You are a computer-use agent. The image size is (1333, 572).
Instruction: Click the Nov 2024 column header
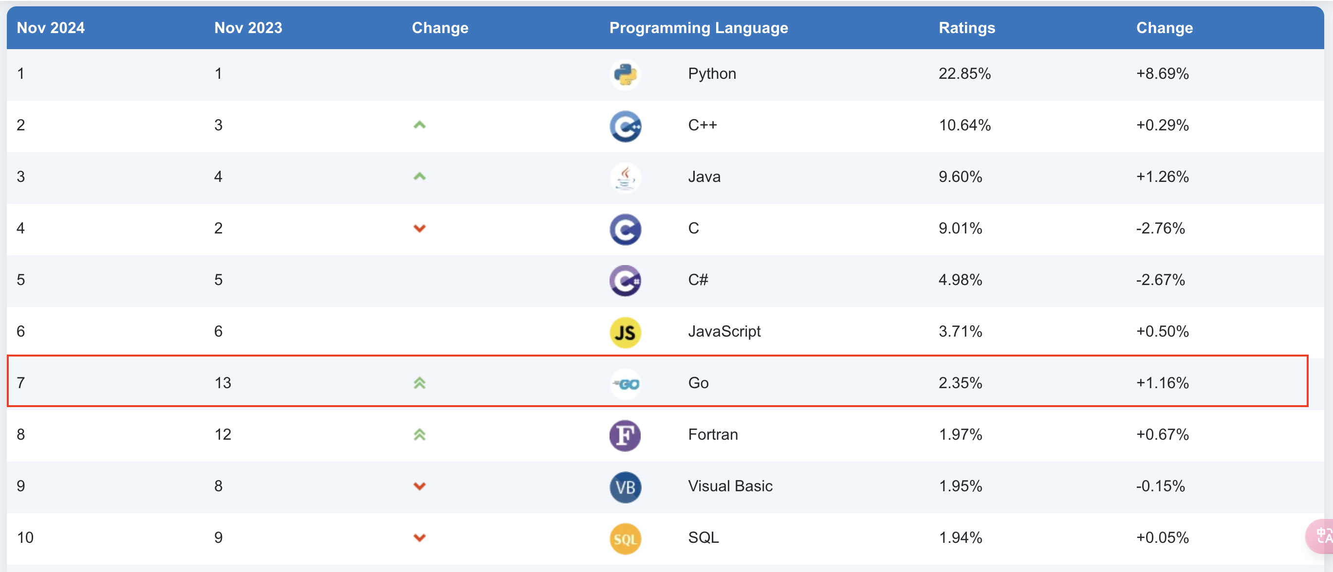(x=51, y=28)
